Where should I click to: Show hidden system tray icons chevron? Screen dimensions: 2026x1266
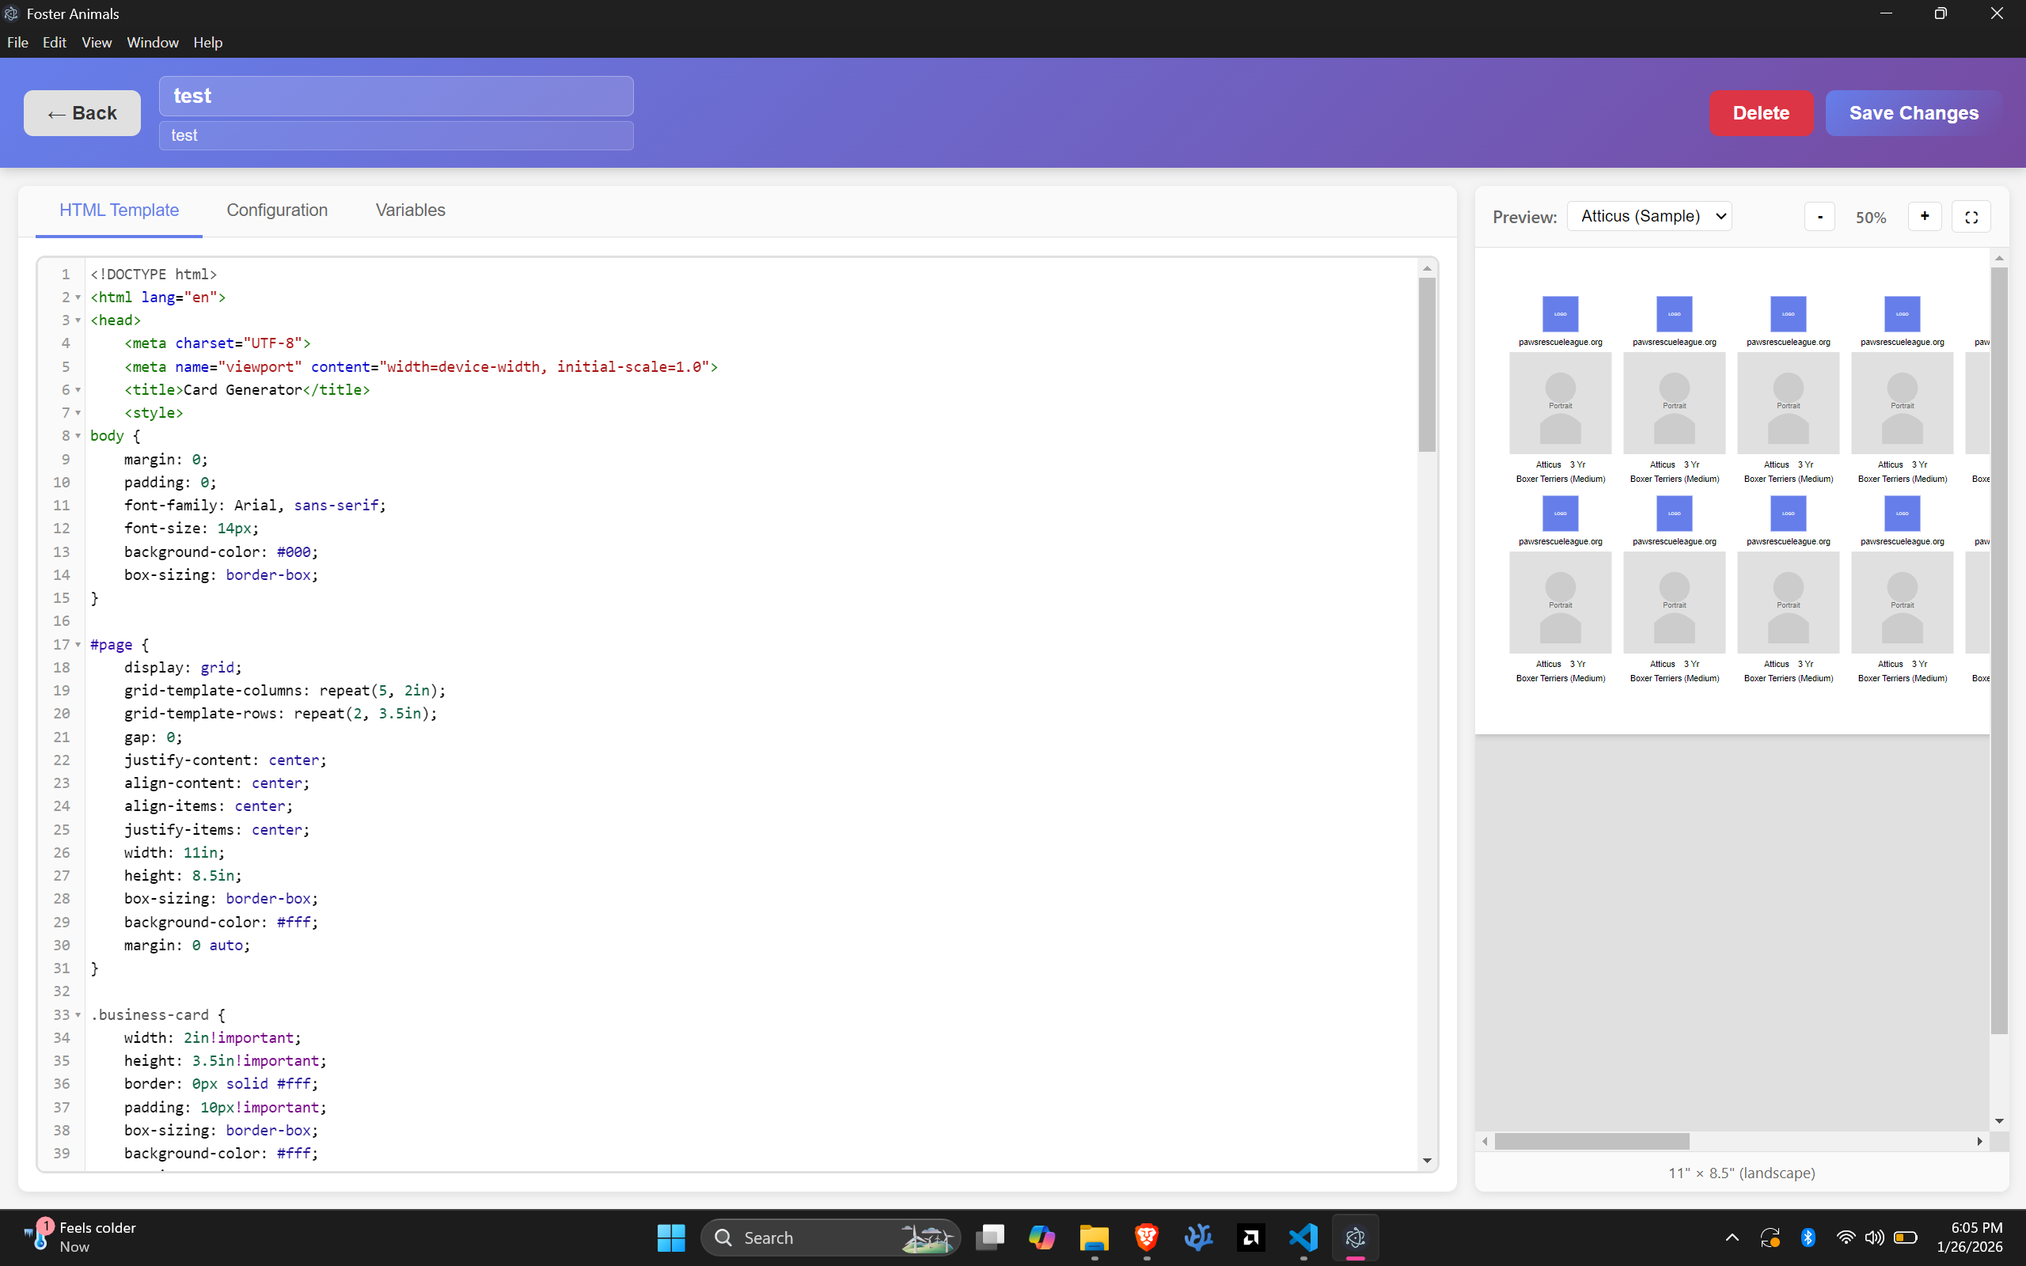point(1732,1237)
